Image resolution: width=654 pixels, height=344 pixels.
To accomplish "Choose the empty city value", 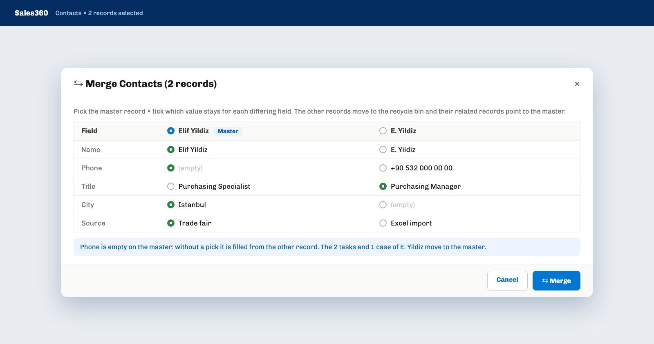I will [383, 205].
